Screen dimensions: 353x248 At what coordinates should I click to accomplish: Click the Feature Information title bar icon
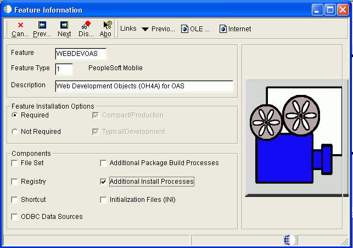8,9
